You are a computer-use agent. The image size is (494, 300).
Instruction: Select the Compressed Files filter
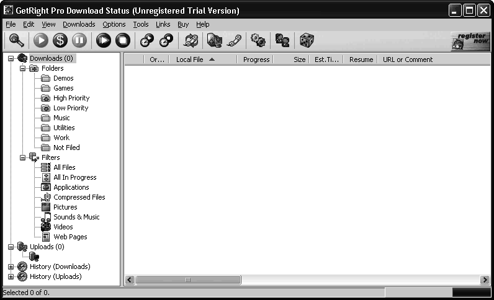pyautogui.click(x=79, y=197)
